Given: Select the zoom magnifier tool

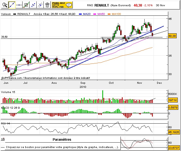Looking at the screenshot, I should click(5, 5).
